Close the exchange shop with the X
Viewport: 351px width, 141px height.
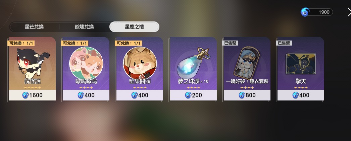point(349,12)
